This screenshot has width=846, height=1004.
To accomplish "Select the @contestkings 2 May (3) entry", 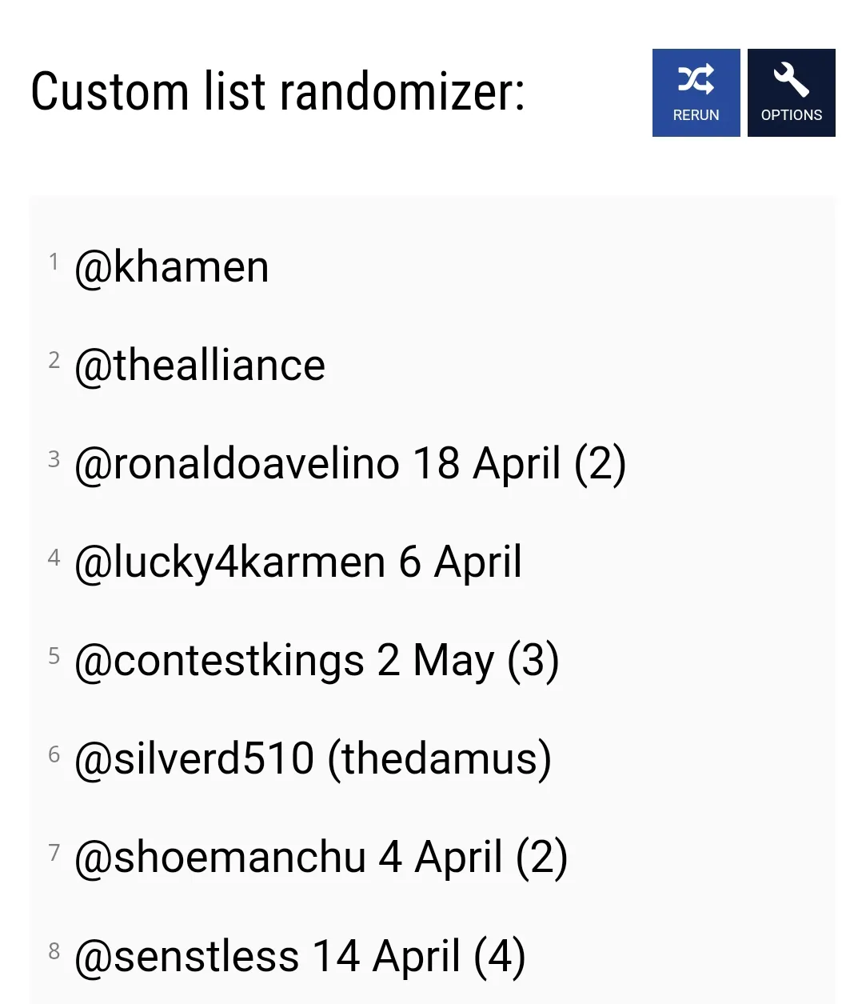I will (316, 661).
